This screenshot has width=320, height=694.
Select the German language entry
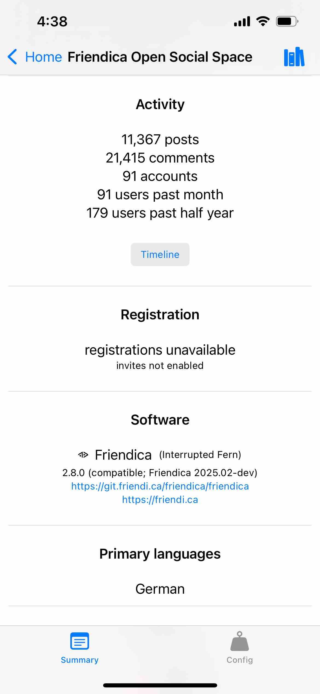point(160,589)
